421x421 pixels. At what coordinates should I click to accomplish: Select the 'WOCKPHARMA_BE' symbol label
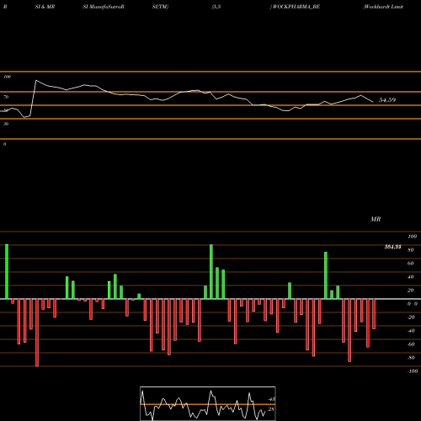[296, 7]
